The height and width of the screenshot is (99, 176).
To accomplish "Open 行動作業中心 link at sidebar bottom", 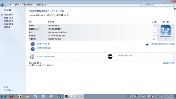I will click(9, 90).
